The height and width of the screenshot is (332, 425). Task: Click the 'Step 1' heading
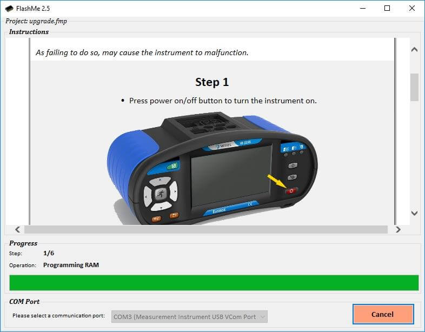[212, 82]
